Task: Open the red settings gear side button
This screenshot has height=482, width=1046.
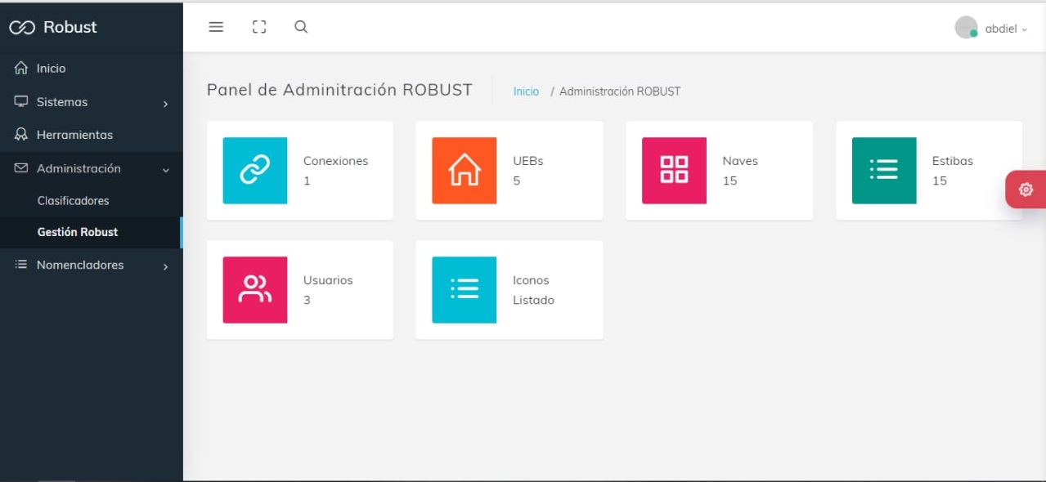Action: coord(1026,190)
